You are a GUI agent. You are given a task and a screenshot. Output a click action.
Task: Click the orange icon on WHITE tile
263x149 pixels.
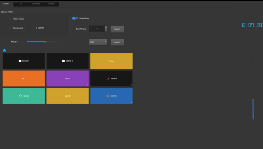108,96
